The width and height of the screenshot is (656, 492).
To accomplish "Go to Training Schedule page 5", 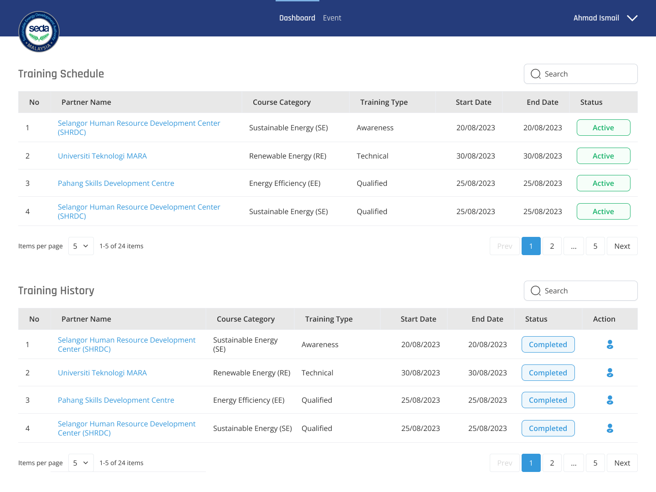I will pos(595,246).
